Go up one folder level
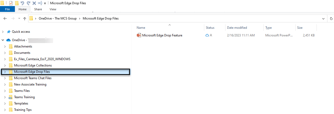This screenshot has height=114, width=334. [x=25, y=18]
